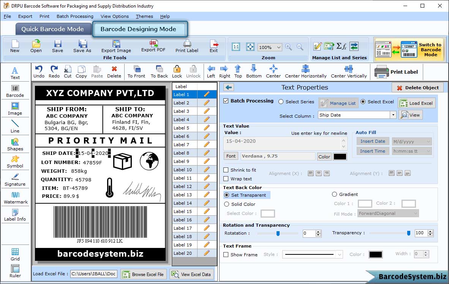Image resolution: width=449 pixels, height=284 pixels.
Task: Click the Font button
Action: (x=231, y=156)
